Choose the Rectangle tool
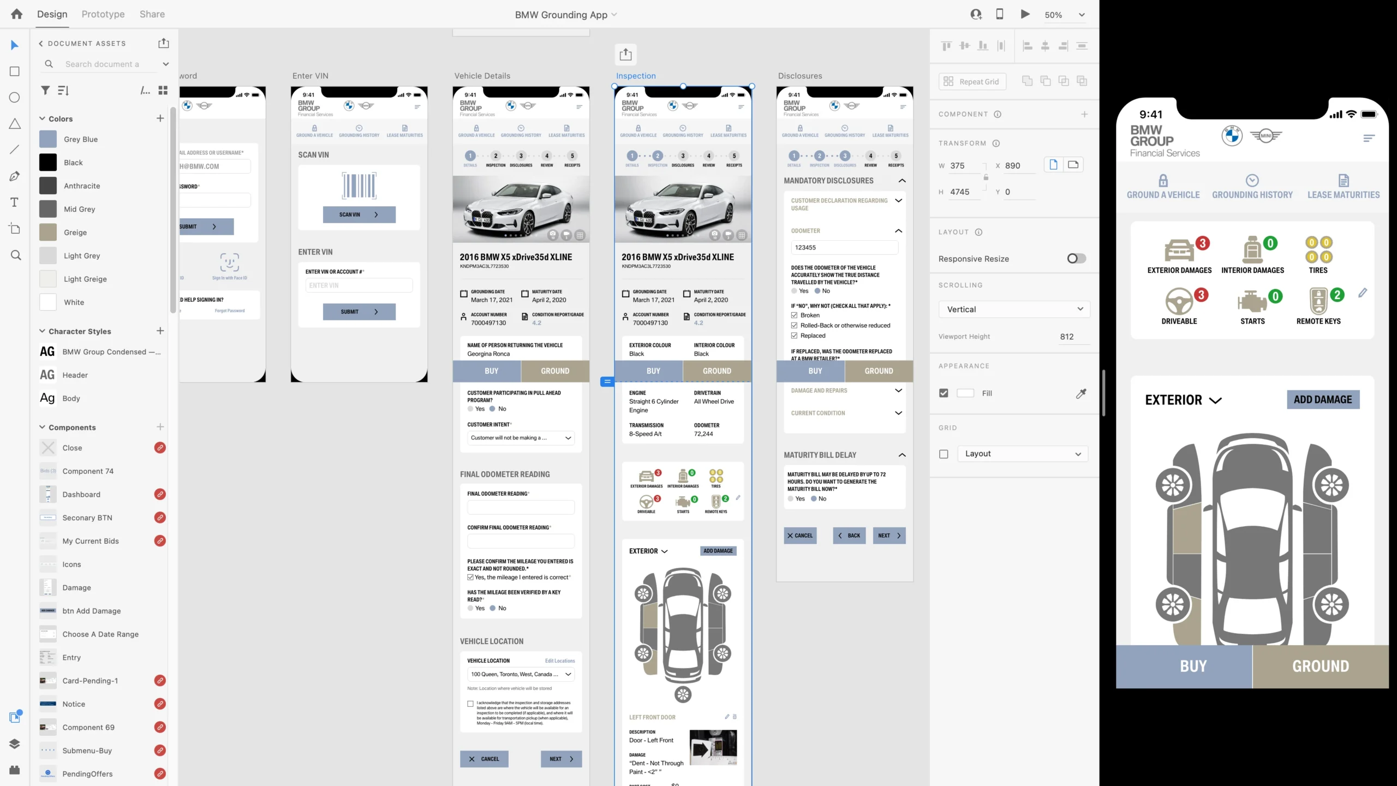 tap(15, 72)
